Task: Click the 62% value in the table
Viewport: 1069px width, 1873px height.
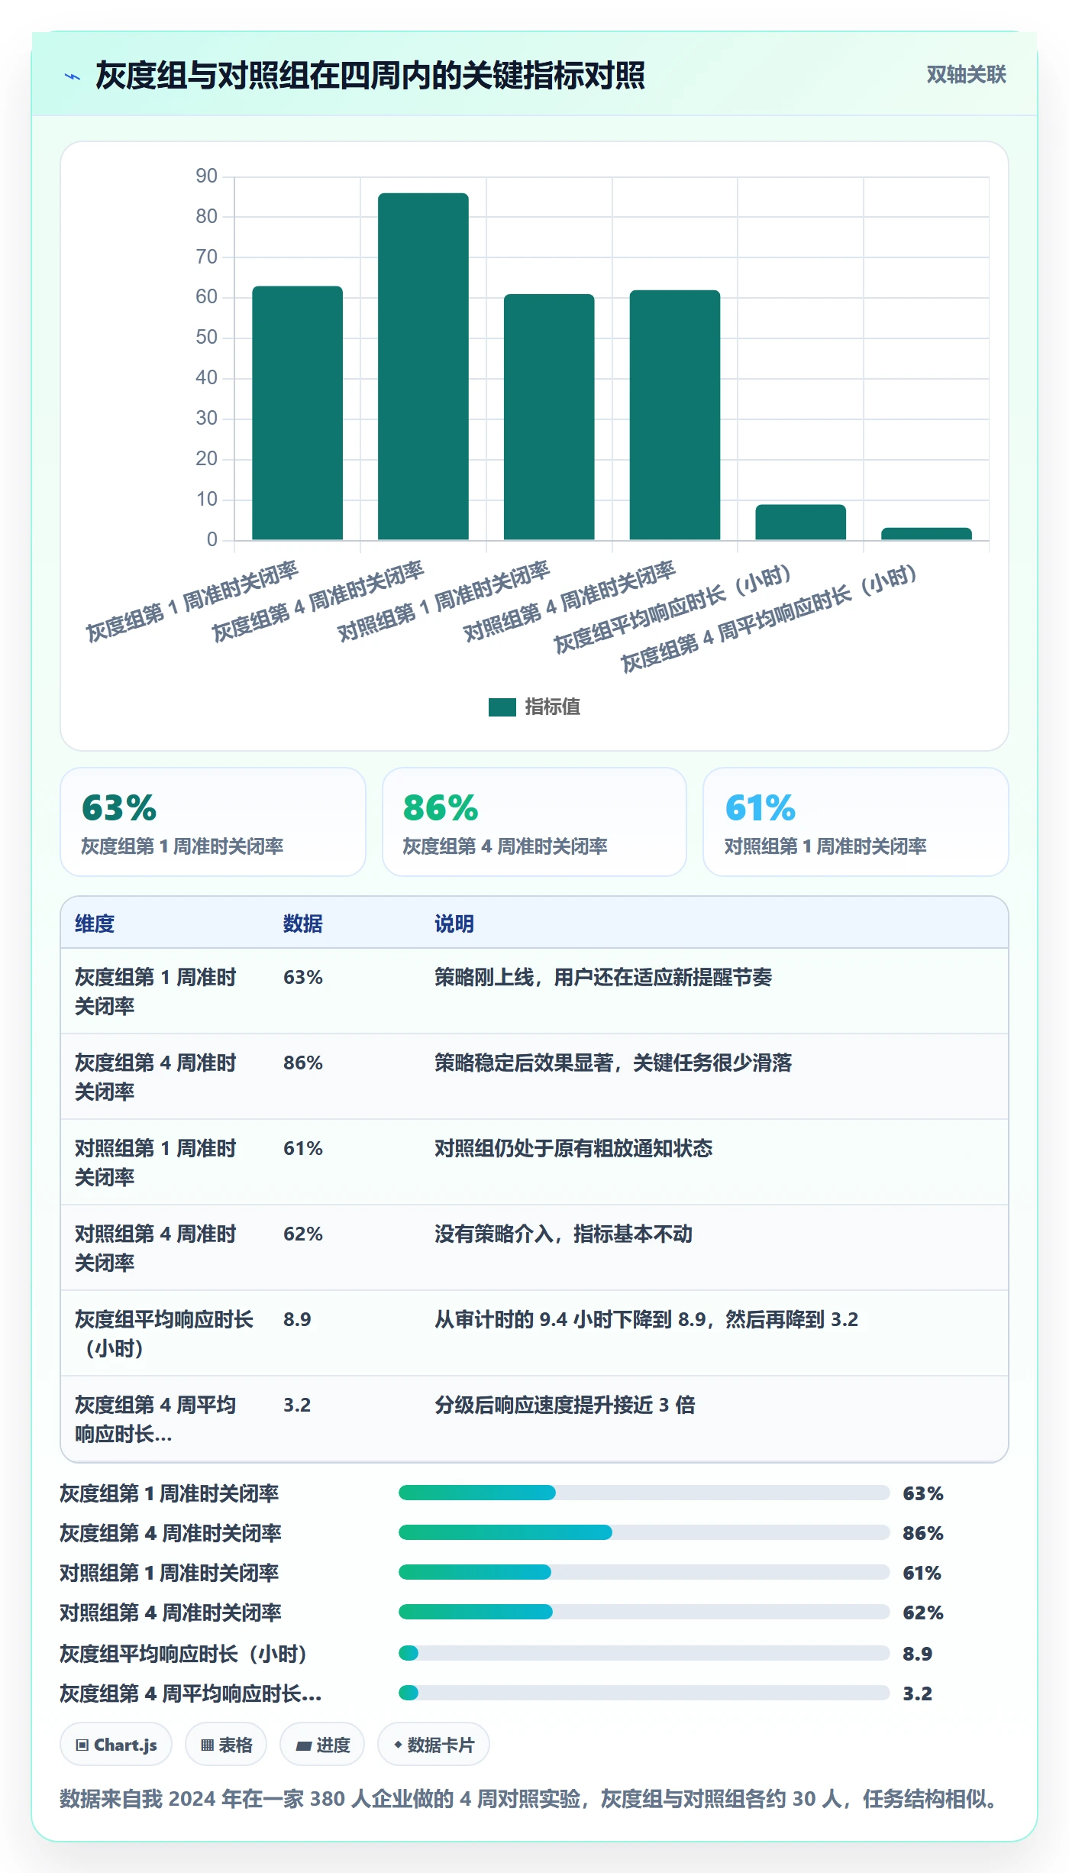Action: [x=303, y=1234]
